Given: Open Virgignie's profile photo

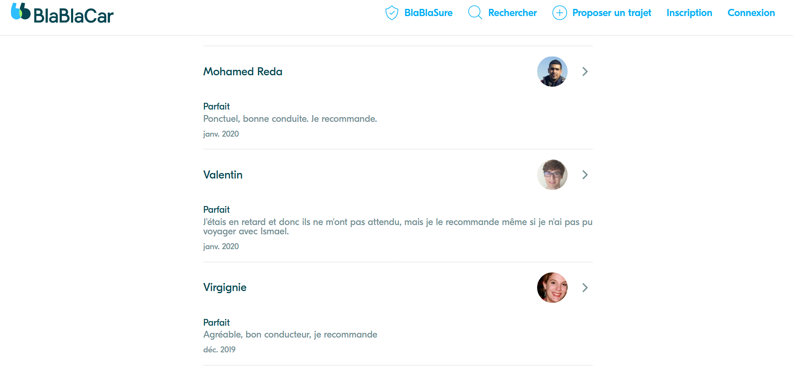Looking at the screenshot, I should pos(552,288).
